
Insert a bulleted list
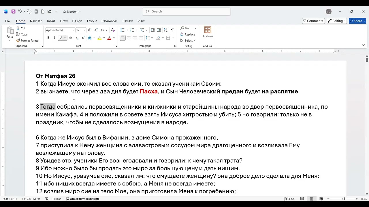click(122, 30)
